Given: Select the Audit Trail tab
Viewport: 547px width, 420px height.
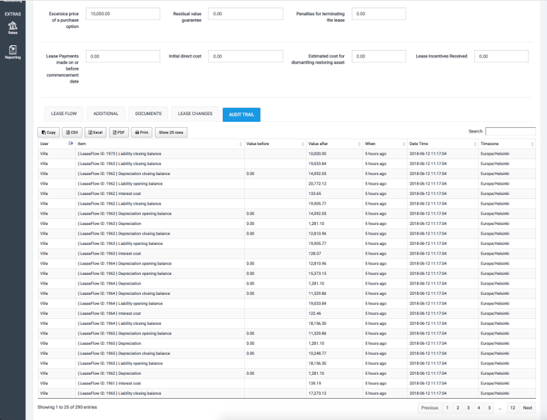Looking at the screenshot, I should (241, 114).
